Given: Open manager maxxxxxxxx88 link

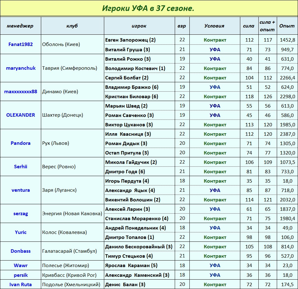Looking at the screenshot, I should pyautogui.click(x=21, y=92).
